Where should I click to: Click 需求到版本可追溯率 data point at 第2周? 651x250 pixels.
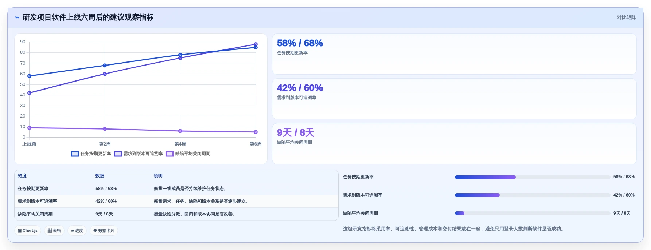coord(105,74)
